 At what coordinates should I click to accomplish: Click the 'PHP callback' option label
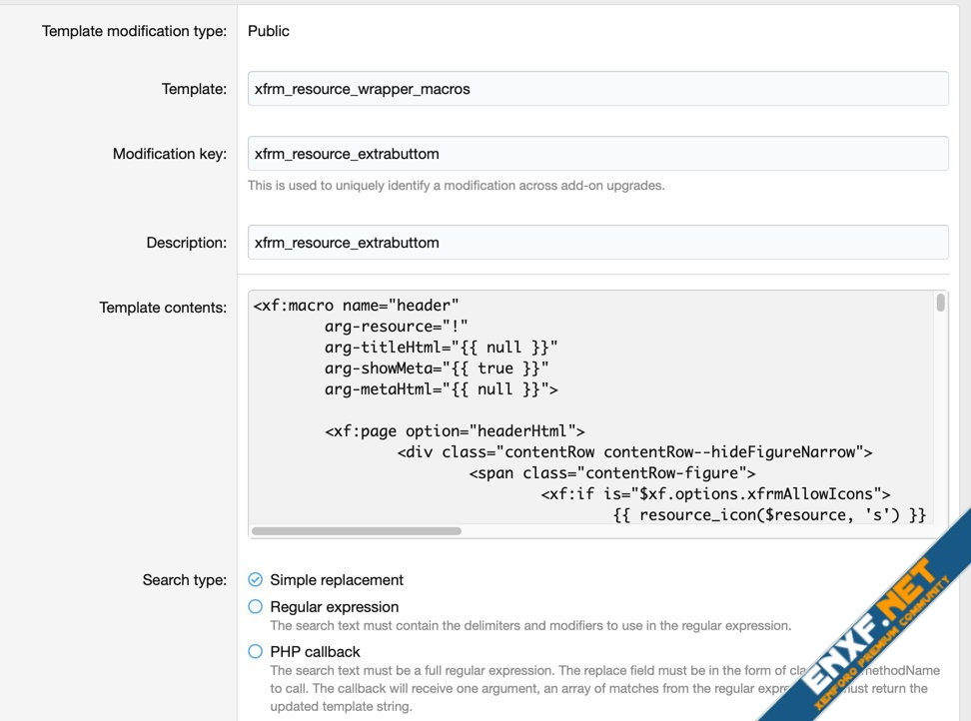click(x=315, y=652)
